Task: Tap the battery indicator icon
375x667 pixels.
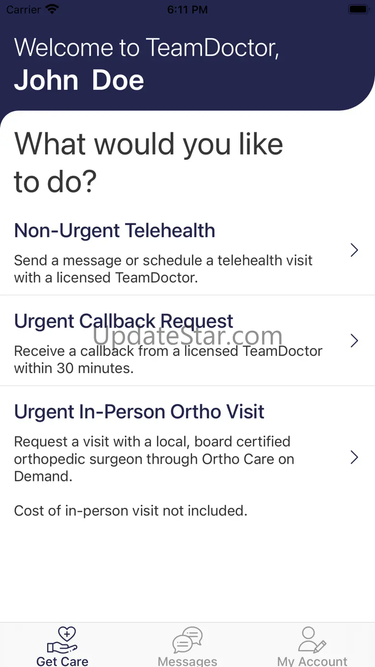Action: point(358,10)
